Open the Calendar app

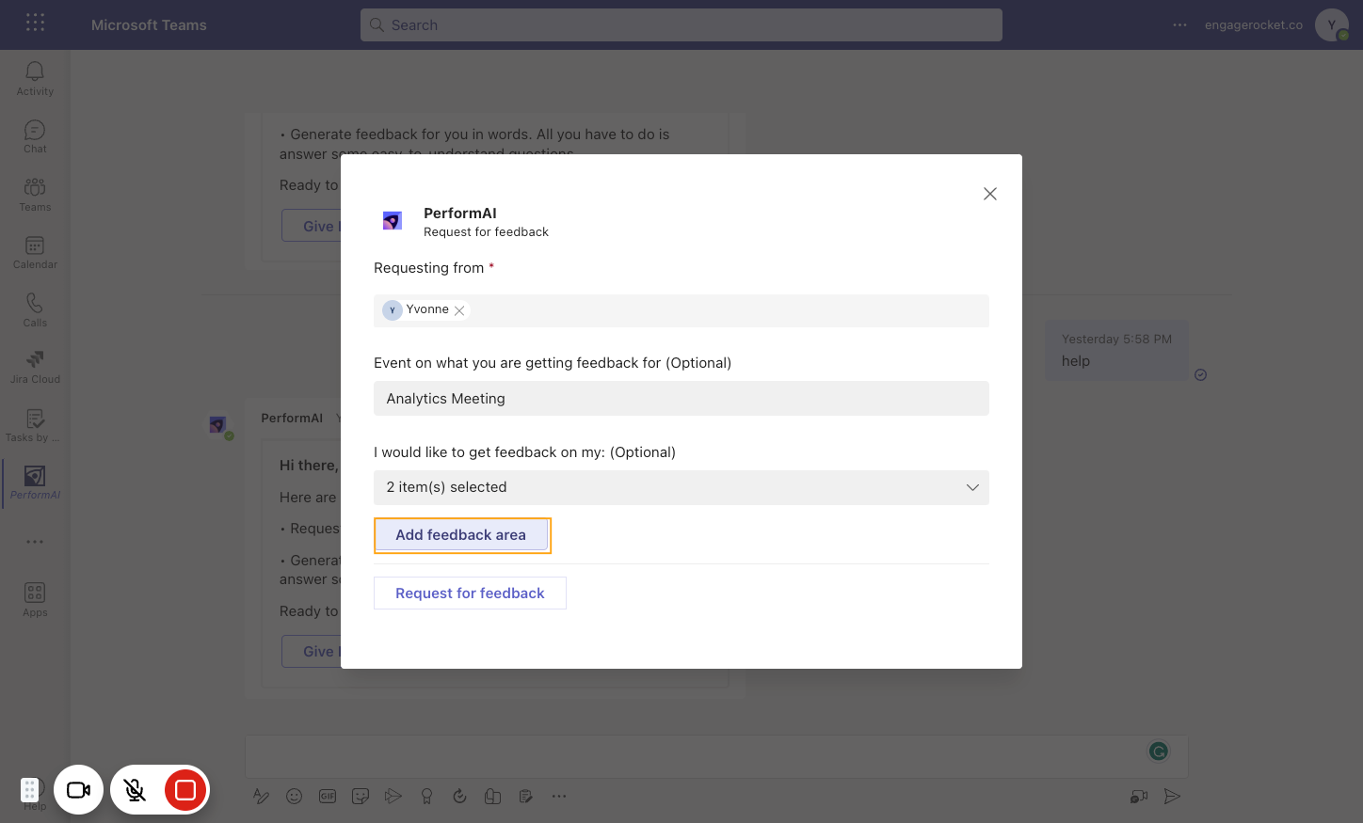[x=35, y=252]
